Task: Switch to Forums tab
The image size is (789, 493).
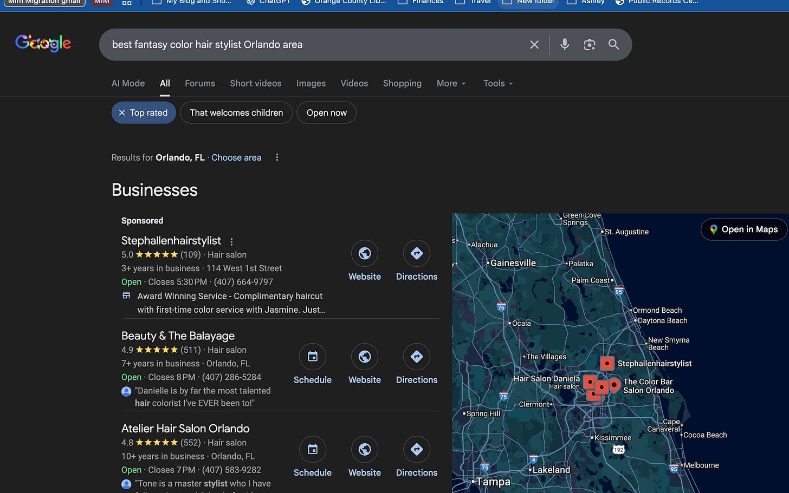Action: [200, 83]
